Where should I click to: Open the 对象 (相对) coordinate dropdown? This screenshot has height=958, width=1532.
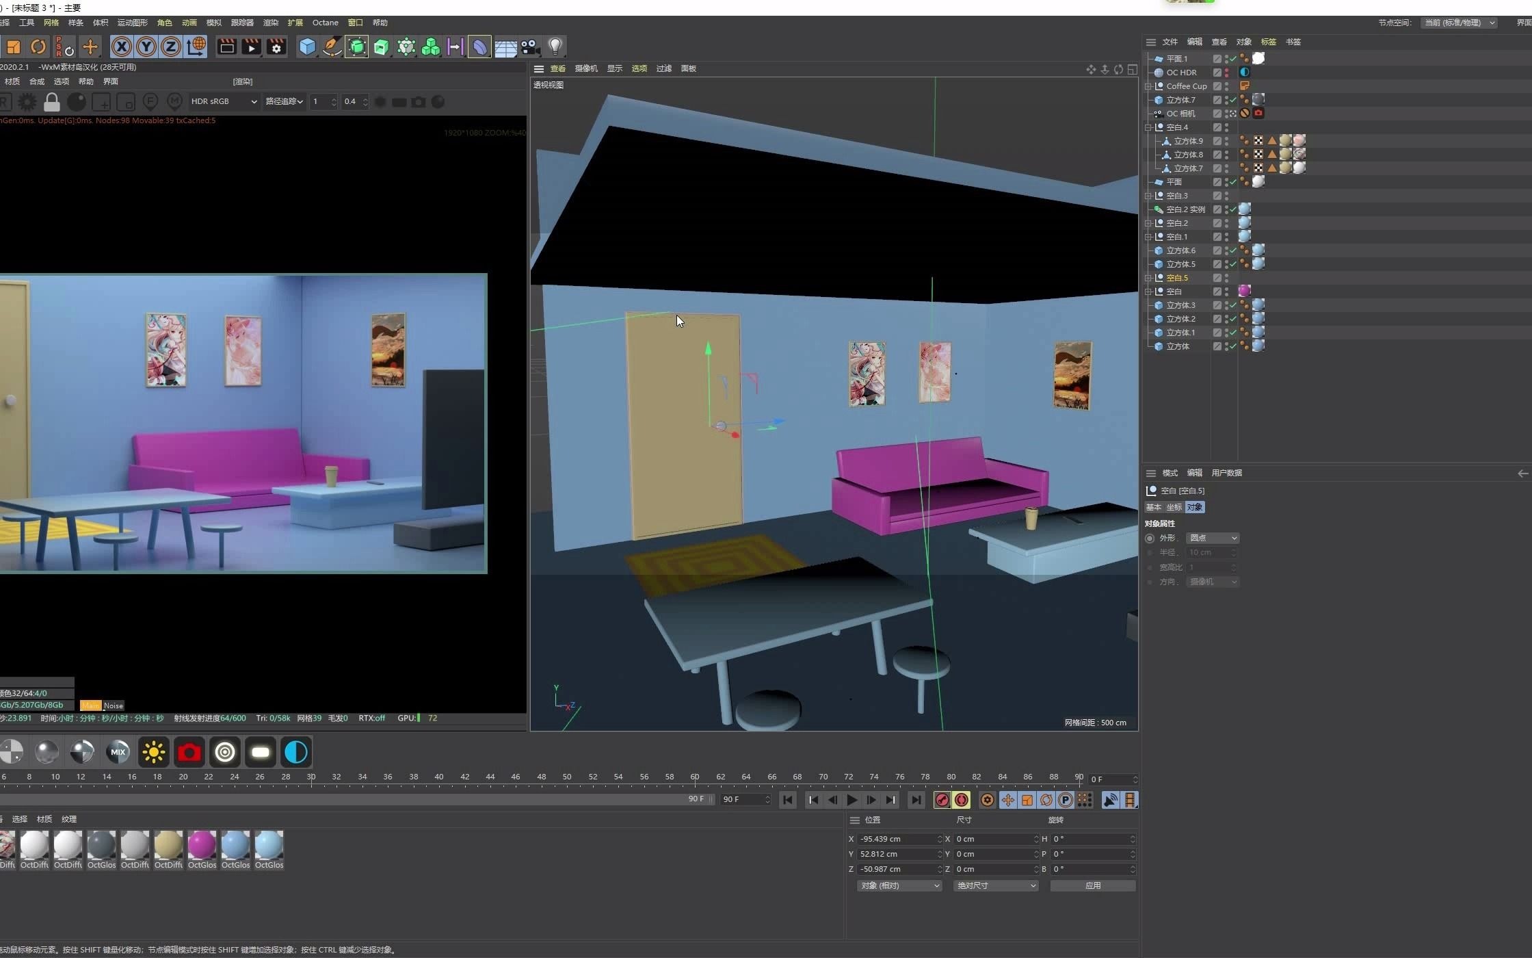point(899,885)
